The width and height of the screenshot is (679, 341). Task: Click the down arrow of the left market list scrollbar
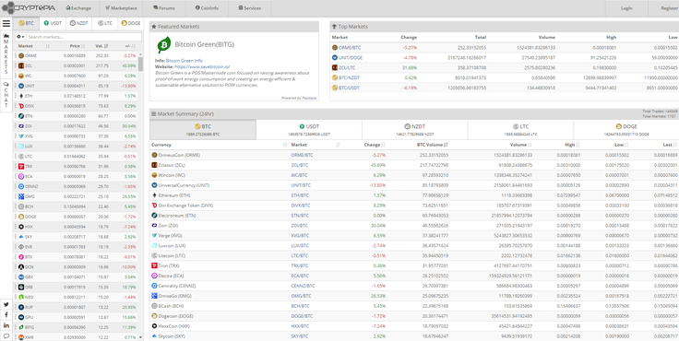140,337
